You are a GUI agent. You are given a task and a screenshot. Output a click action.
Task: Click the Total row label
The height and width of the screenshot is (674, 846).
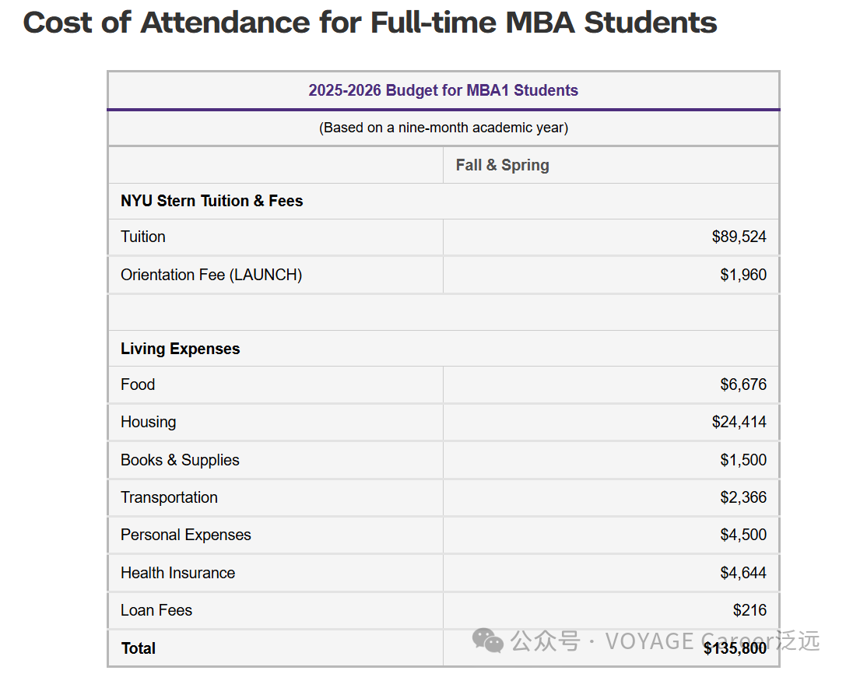click(x=139, y=648)
